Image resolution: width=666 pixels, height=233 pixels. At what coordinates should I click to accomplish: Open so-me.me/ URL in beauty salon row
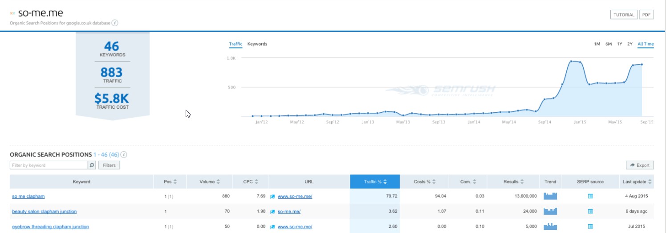pyautogui.click(x=289, y=211)
